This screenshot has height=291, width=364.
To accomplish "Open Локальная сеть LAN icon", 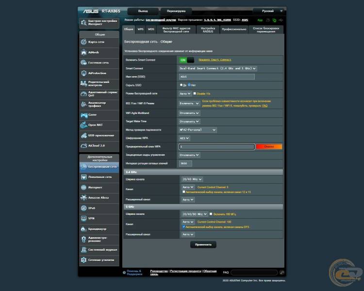I will [83, 177].
